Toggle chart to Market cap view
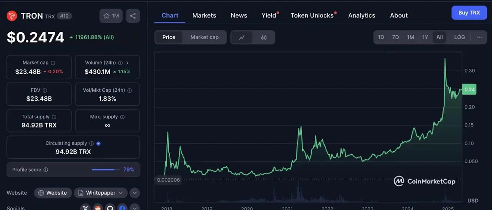Screen dimensions: 492x210 (x=204, y=37)
